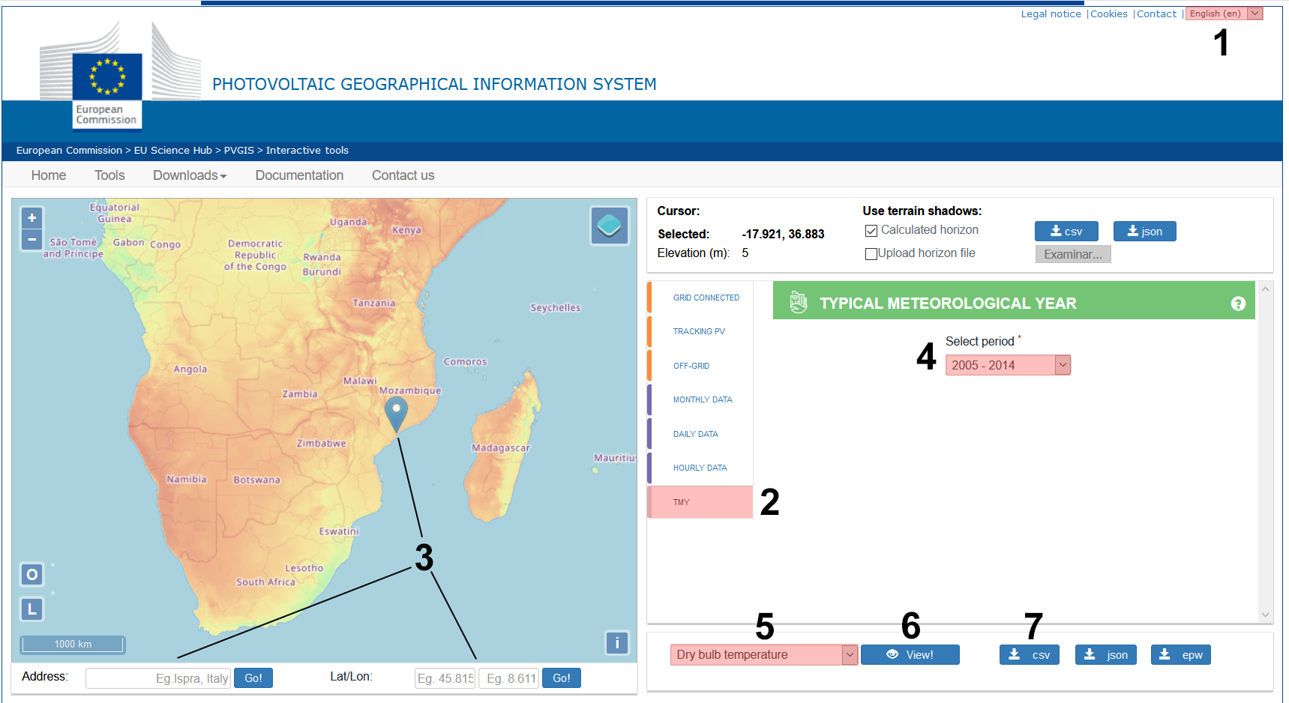The height and width of the screenshot is (703, 1289).
Task: Click the map info 'i' icon
Action: (x=616, y=642)
